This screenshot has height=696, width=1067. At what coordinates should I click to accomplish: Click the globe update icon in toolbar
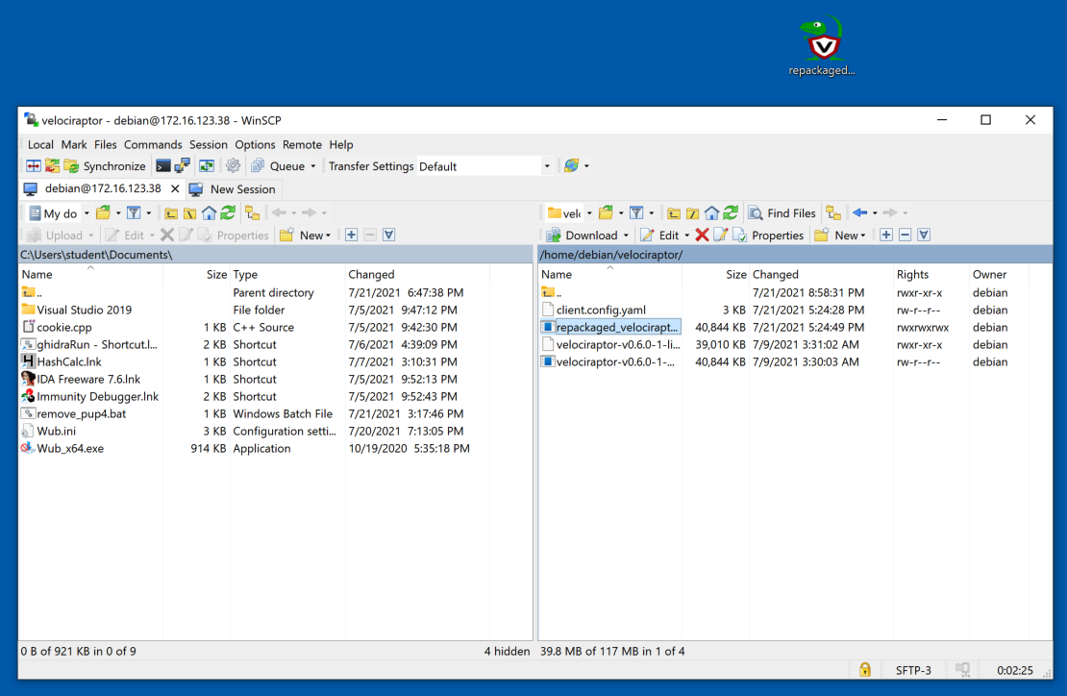coord(572,166)
